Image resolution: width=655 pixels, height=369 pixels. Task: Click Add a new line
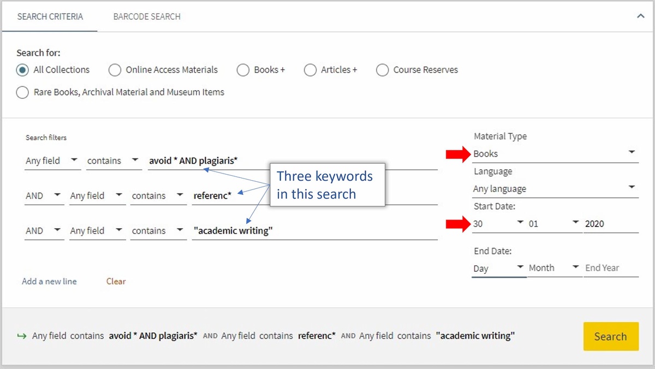(x=49, y=281)
